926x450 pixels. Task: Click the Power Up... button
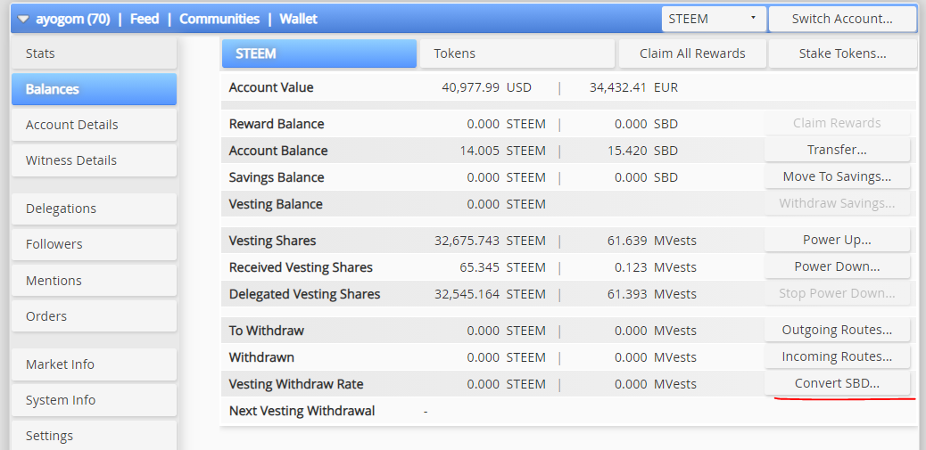[837, 240]
